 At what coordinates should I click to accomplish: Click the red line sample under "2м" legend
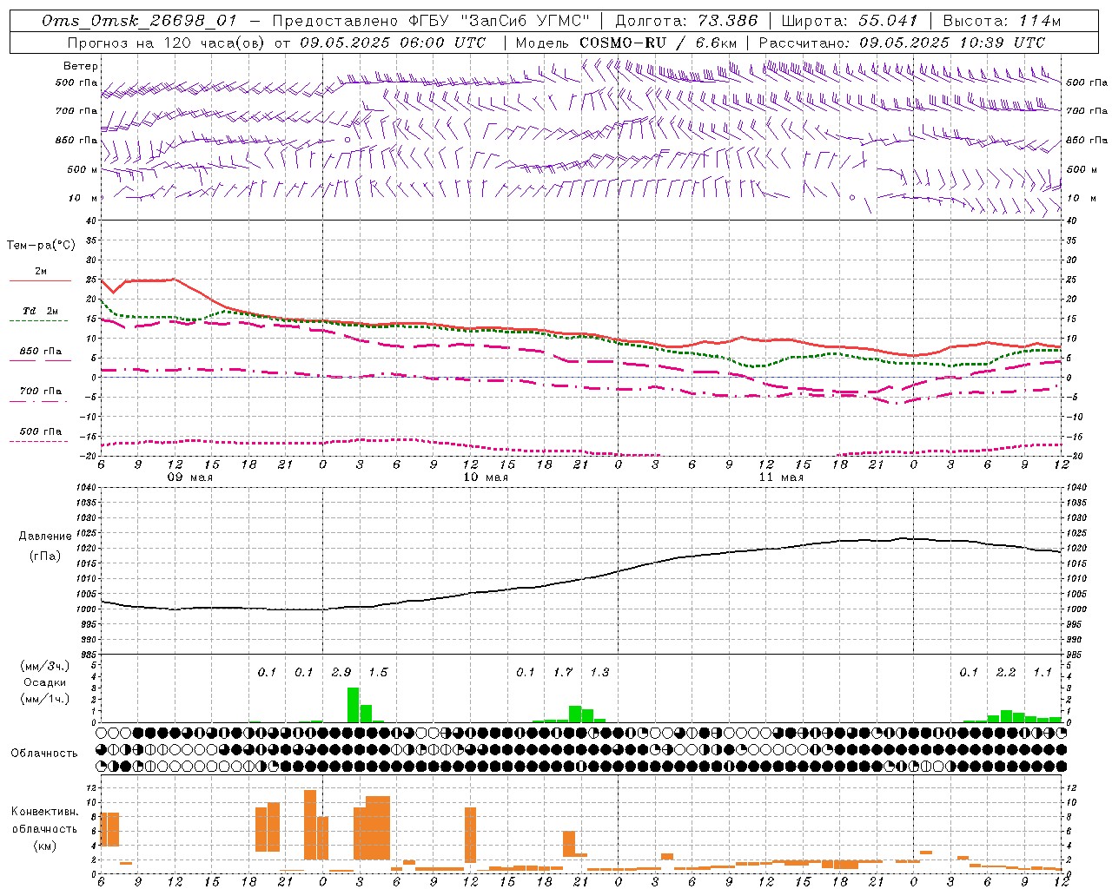tap(40, 280)
